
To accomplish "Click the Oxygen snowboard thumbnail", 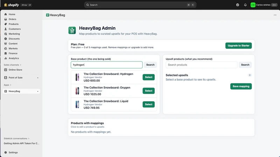I will (x=77, y=91).
